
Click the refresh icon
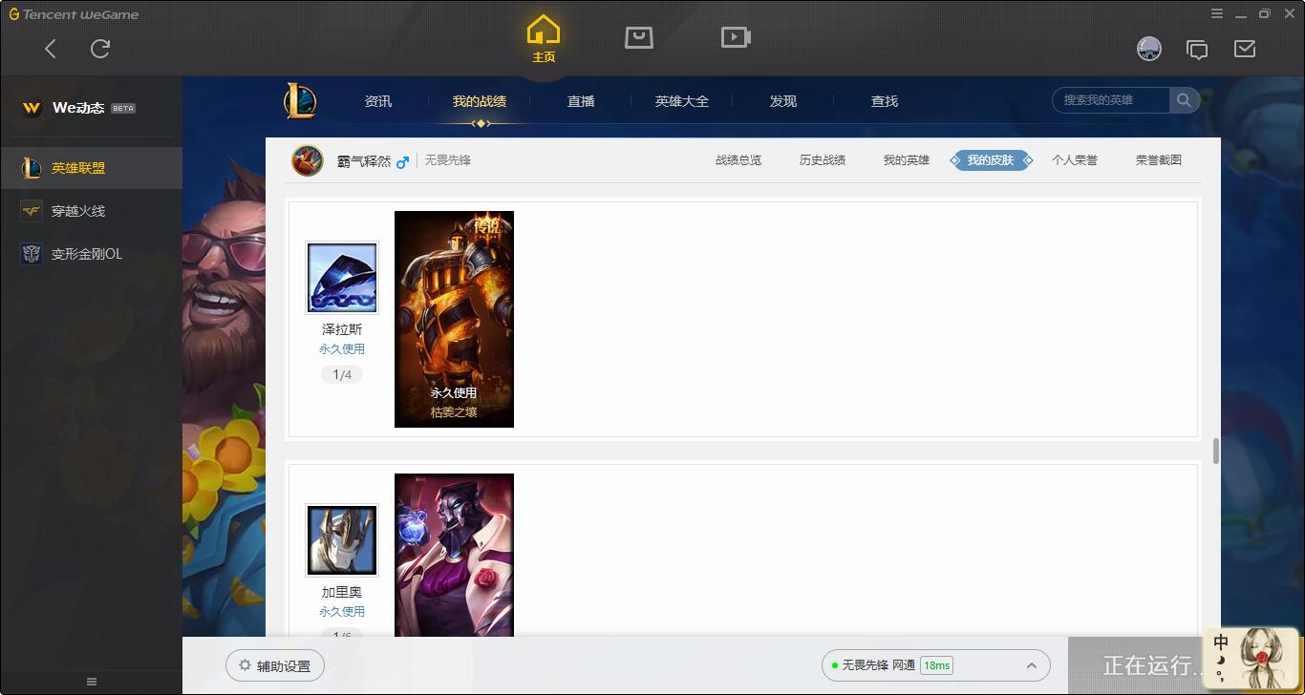point(101,48)
